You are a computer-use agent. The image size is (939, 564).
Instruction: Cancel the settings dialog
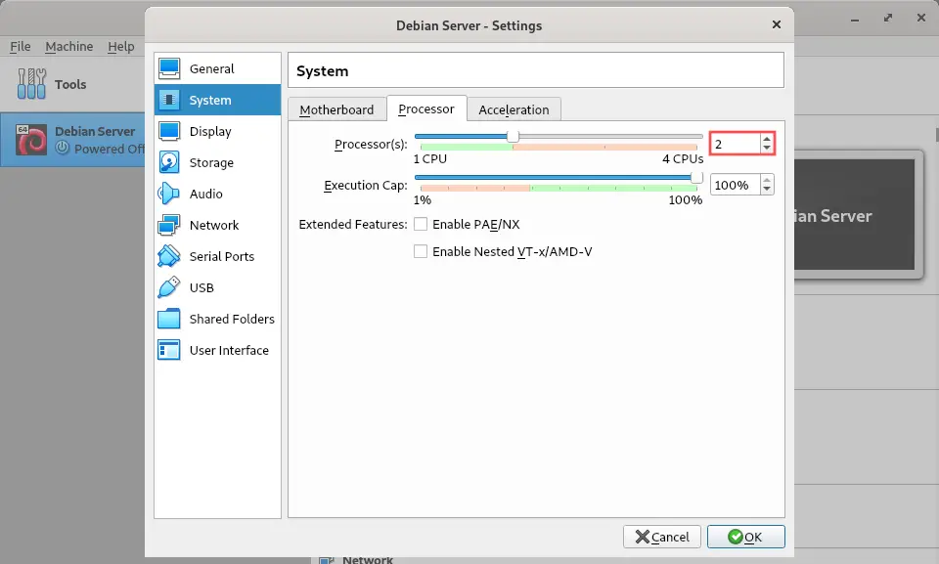(x=662, y=537)
